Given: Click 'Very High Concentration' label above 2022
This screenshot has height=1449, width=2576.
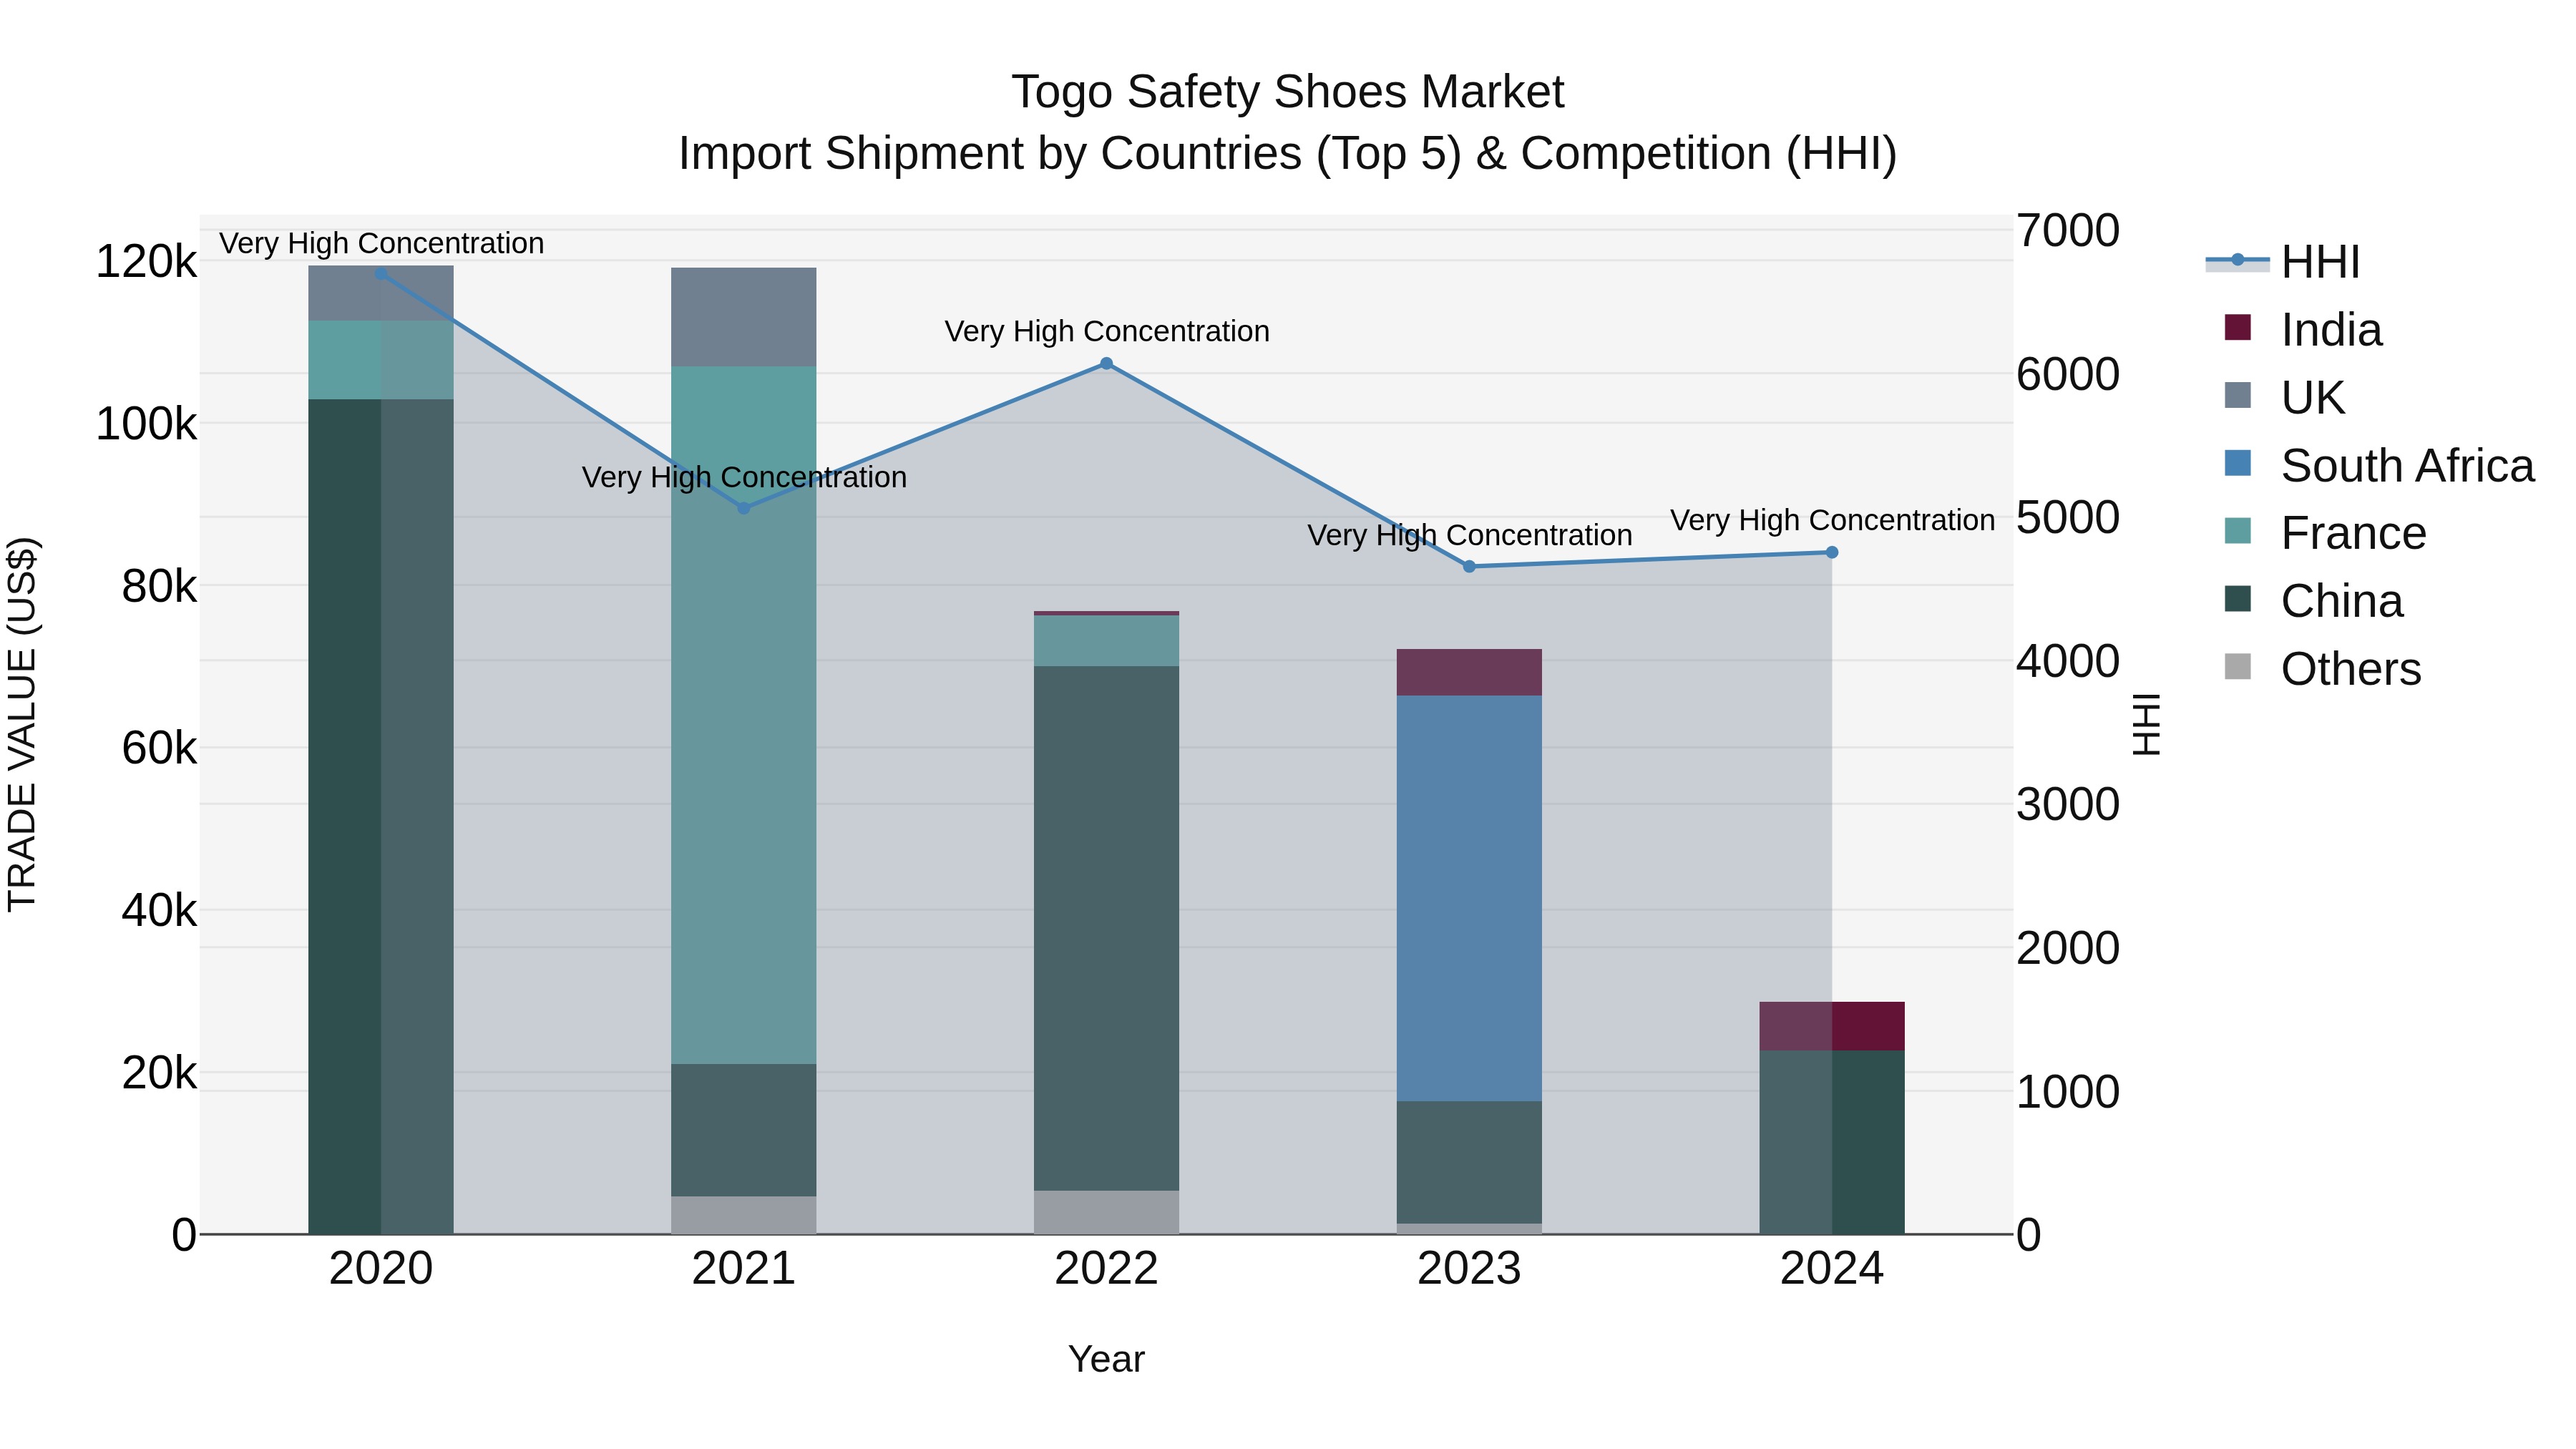Looking at the screenshot, I should point(1107,331).
